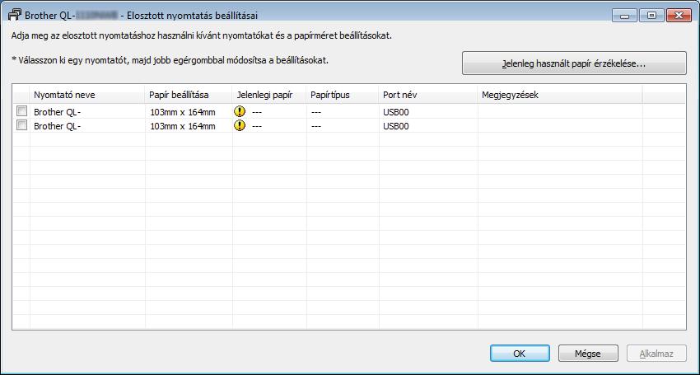Cancel using the Mégse button

tap(588, 353)
